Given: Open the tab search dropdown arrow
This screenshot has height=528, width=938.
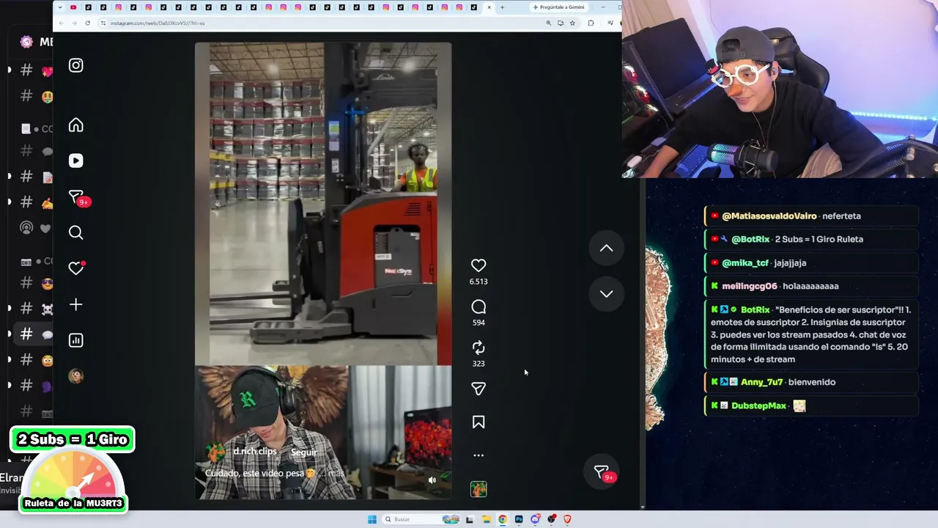Looking at the screenshot, I should coord(60,7).
